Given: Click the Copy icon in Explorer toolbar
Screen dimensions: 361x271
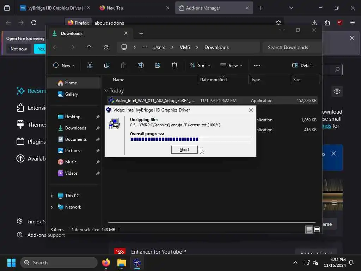Looking at the screenshot, I should point(106,65).
